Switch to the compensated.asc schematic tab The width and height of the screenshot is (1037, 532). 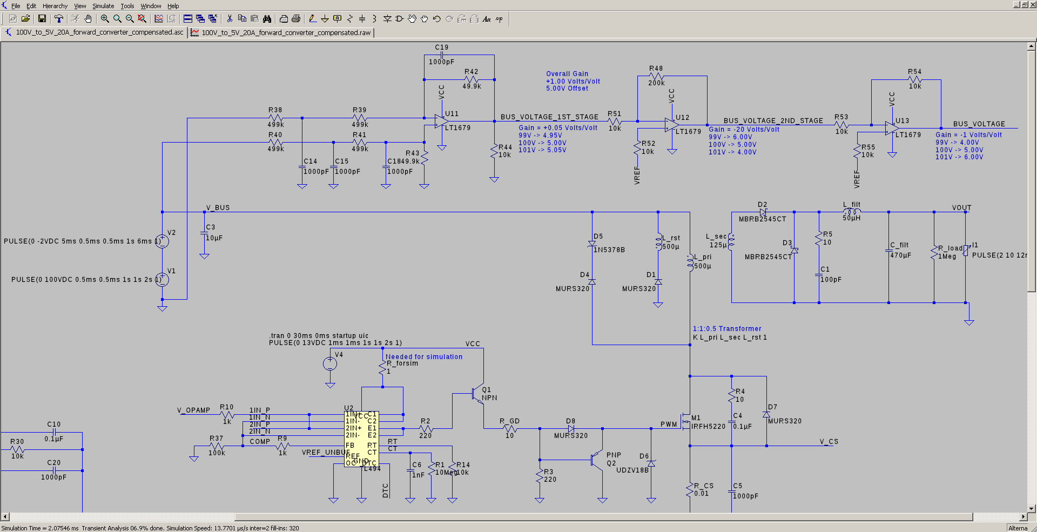(95, 32)
